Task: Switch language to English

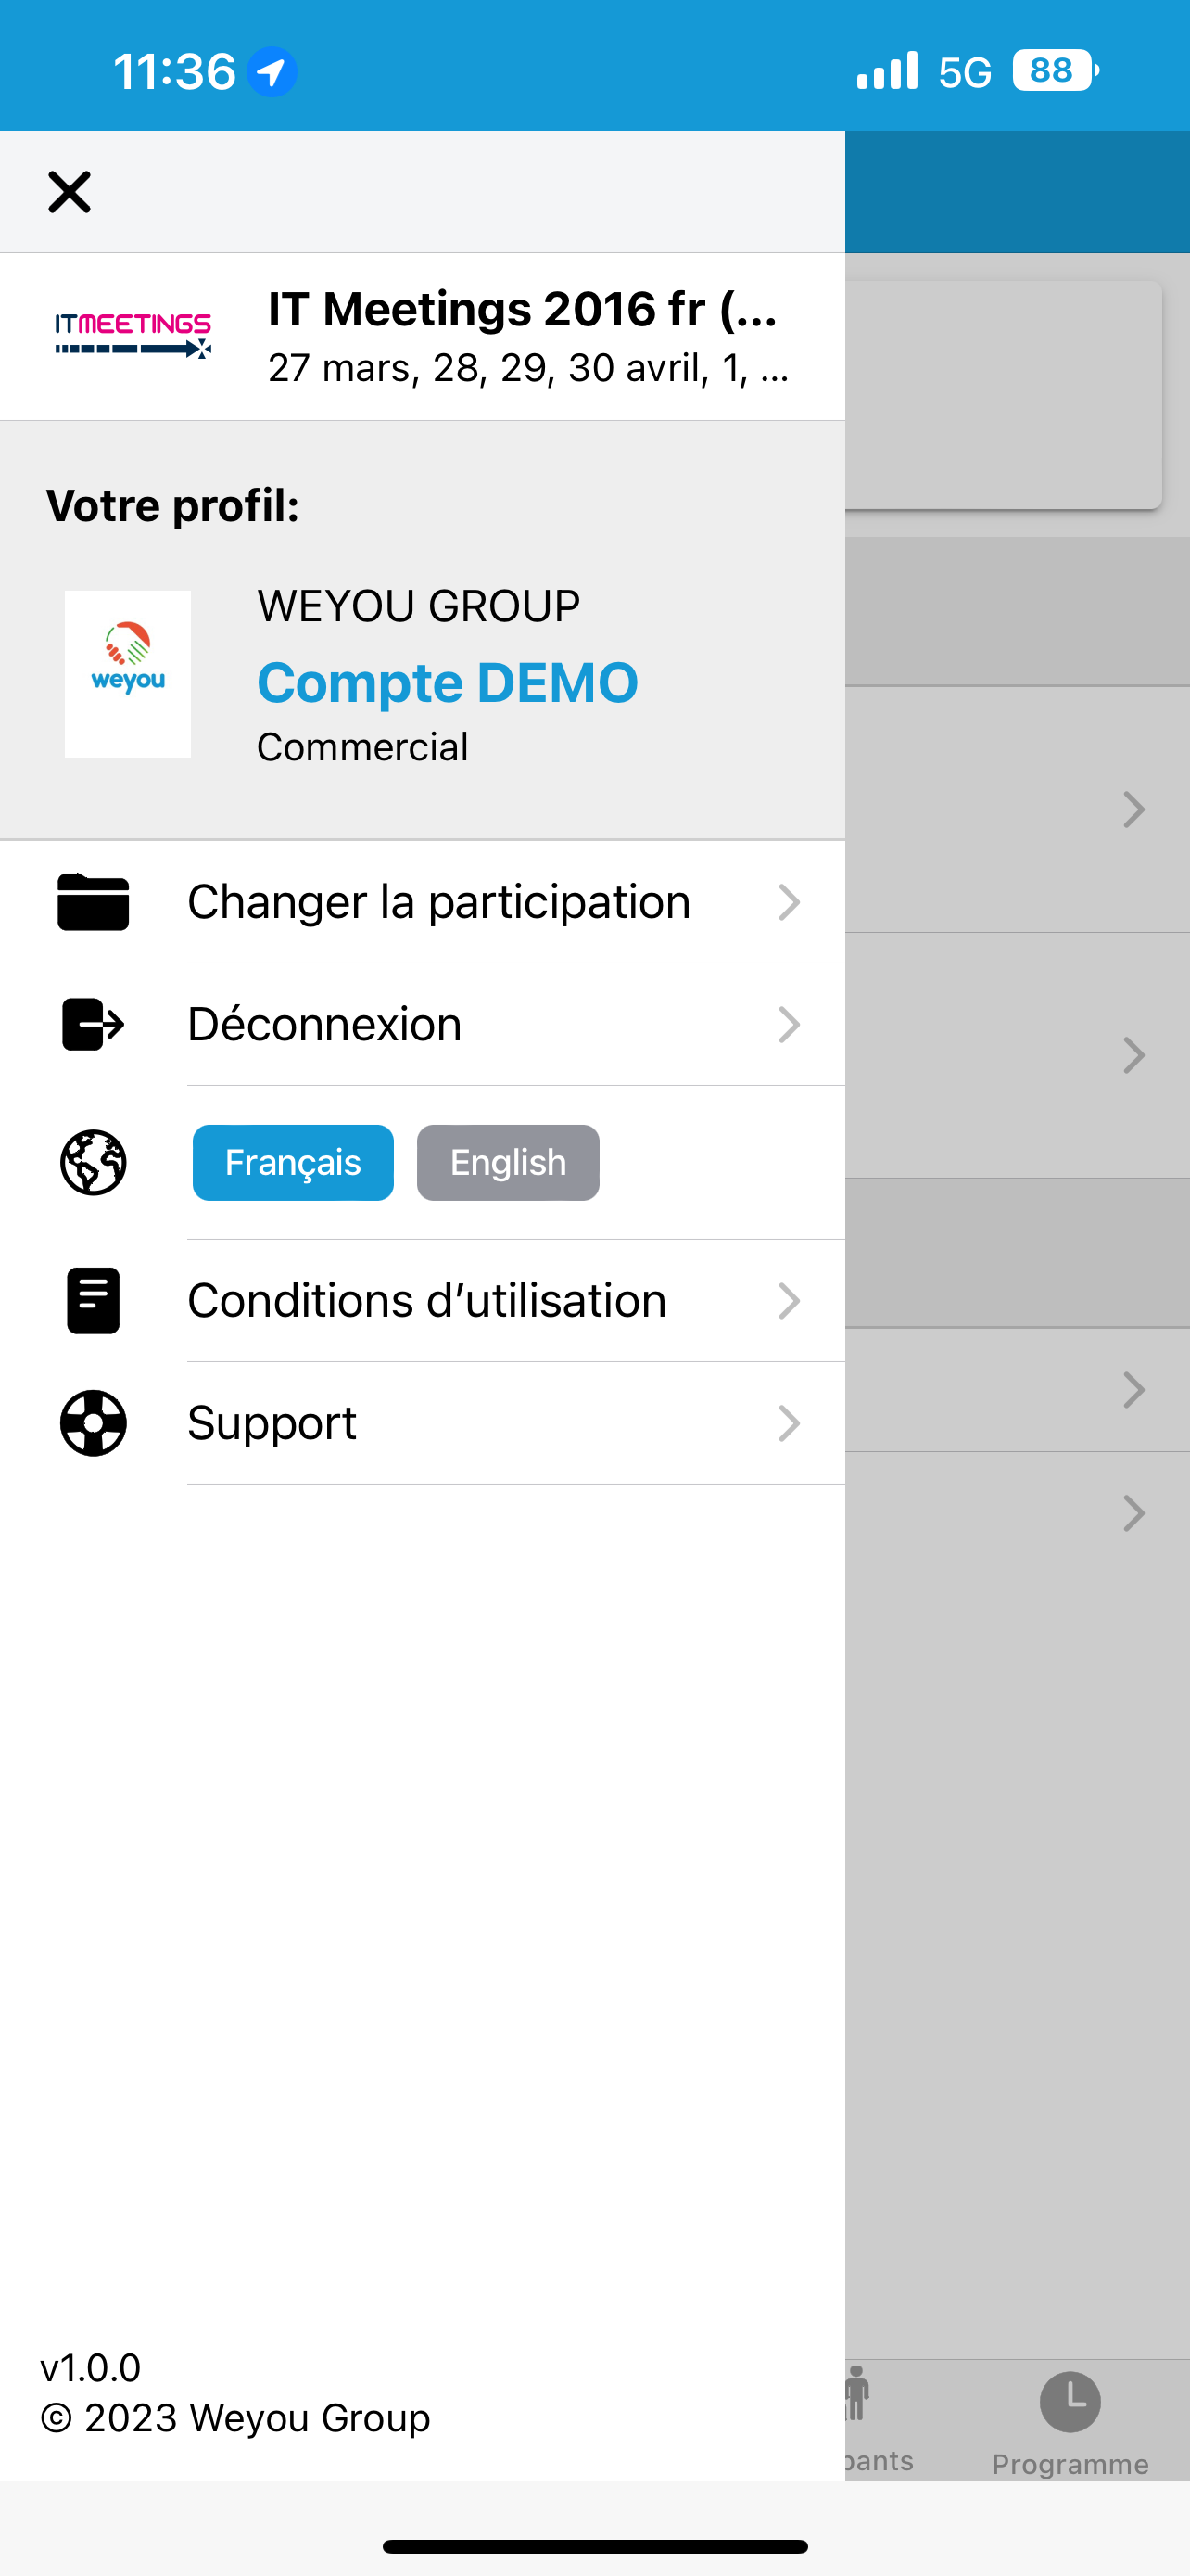Action: 508,1162
